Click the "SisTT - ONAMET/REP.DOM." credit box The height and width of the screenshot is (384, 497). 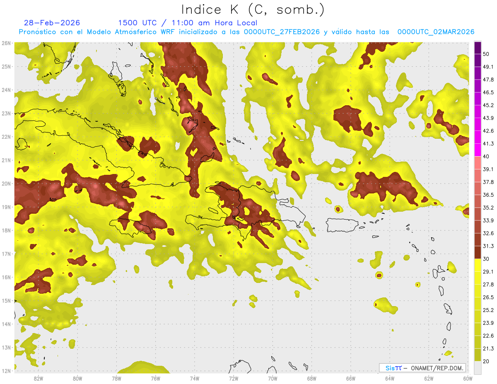[422, 368]
